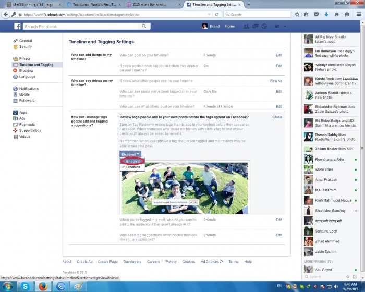Open chat with Rowshanara Akter
The height and width of the screenshot is (292, 365).
[x=331, y=159]
